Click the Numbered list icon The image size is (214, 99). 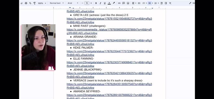click(x=155, y=3)
